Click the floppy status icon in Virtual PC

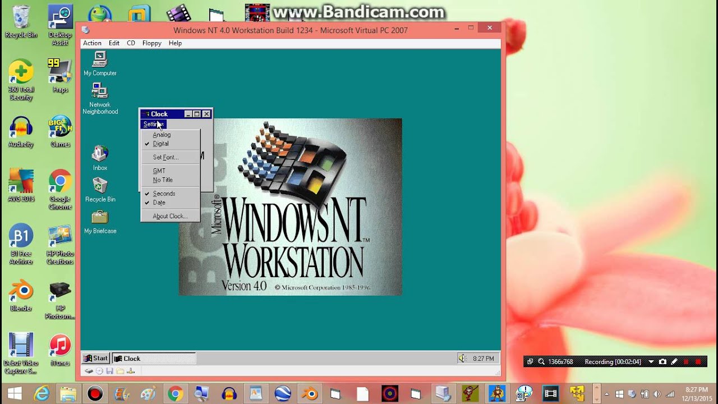[x=109, y=371]
